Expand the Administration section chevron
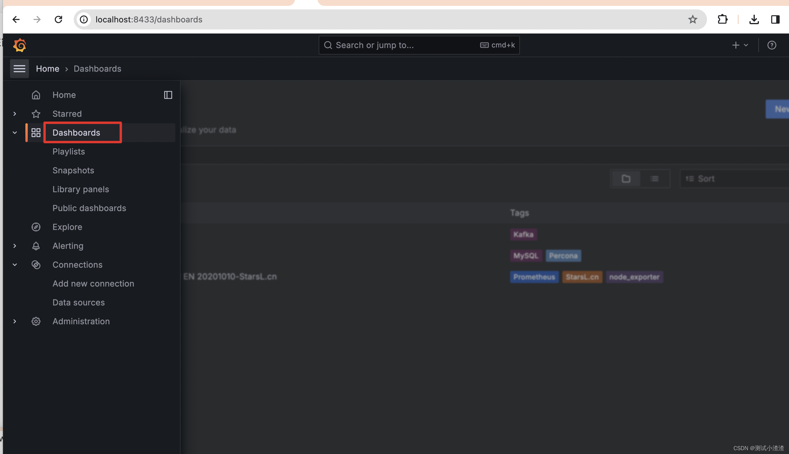789x454 pixels. coord(15,321)
